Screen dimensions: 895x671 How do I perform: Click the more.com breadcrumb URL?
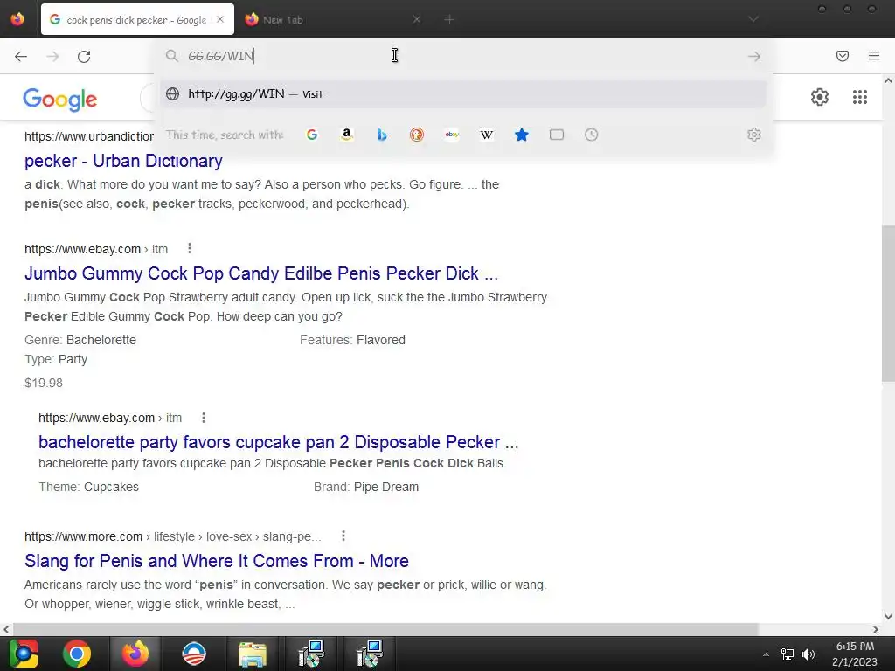(172, 536)
